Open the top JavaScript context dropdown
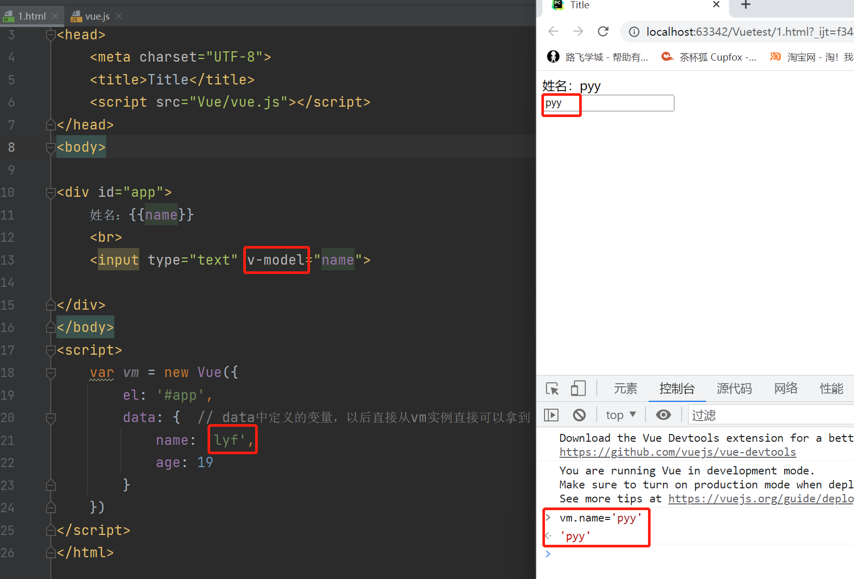 (x=621, y=415)
